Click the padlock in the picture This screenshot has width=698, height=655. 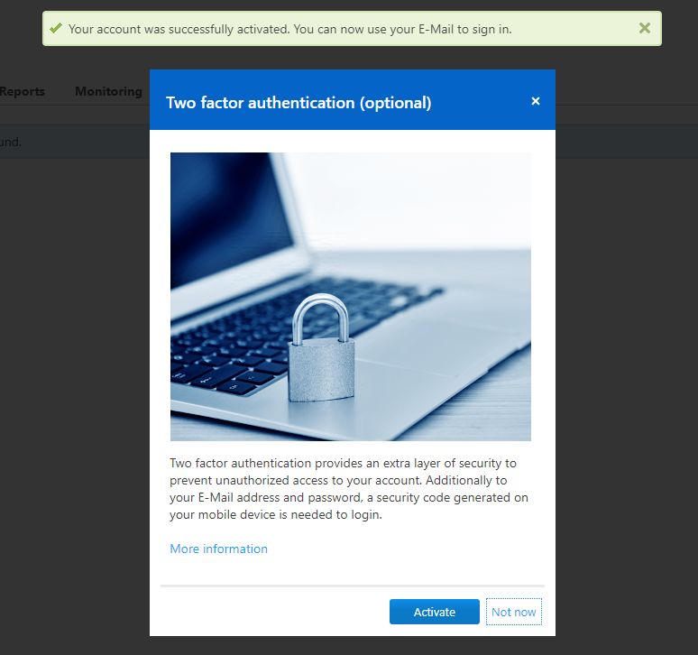(322, 347)
